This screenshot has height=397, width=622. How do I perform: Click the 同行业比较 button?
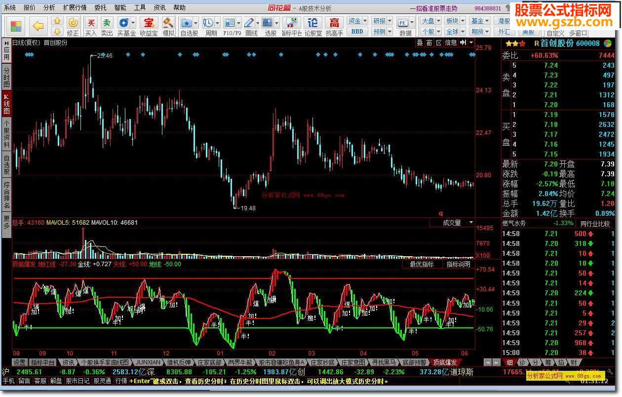(595, 223)
